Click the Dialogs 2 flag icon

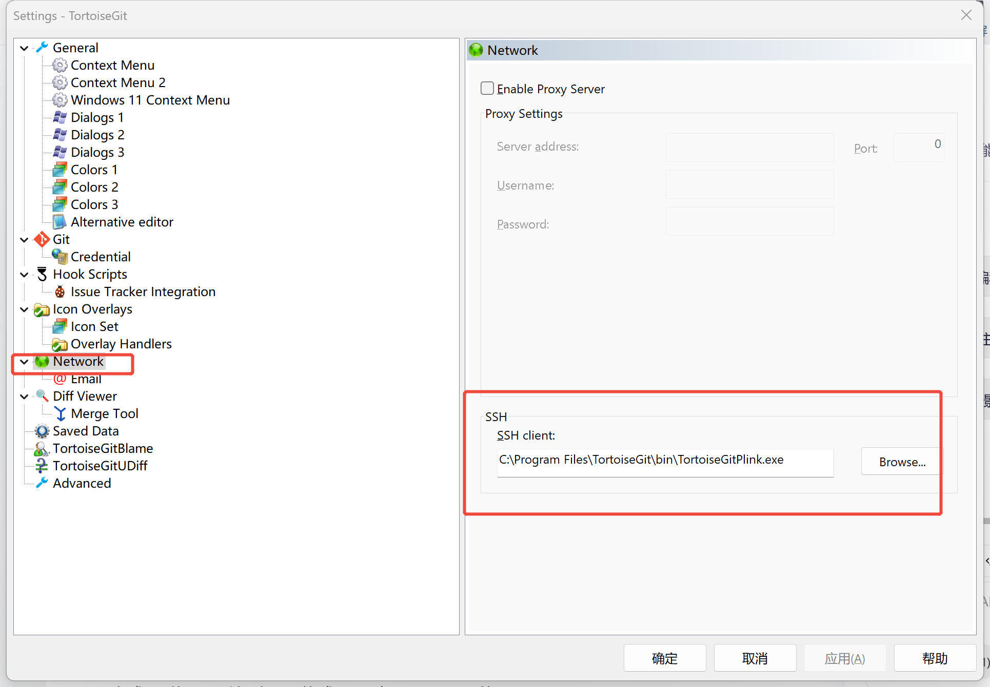click(x=60, y=135)
